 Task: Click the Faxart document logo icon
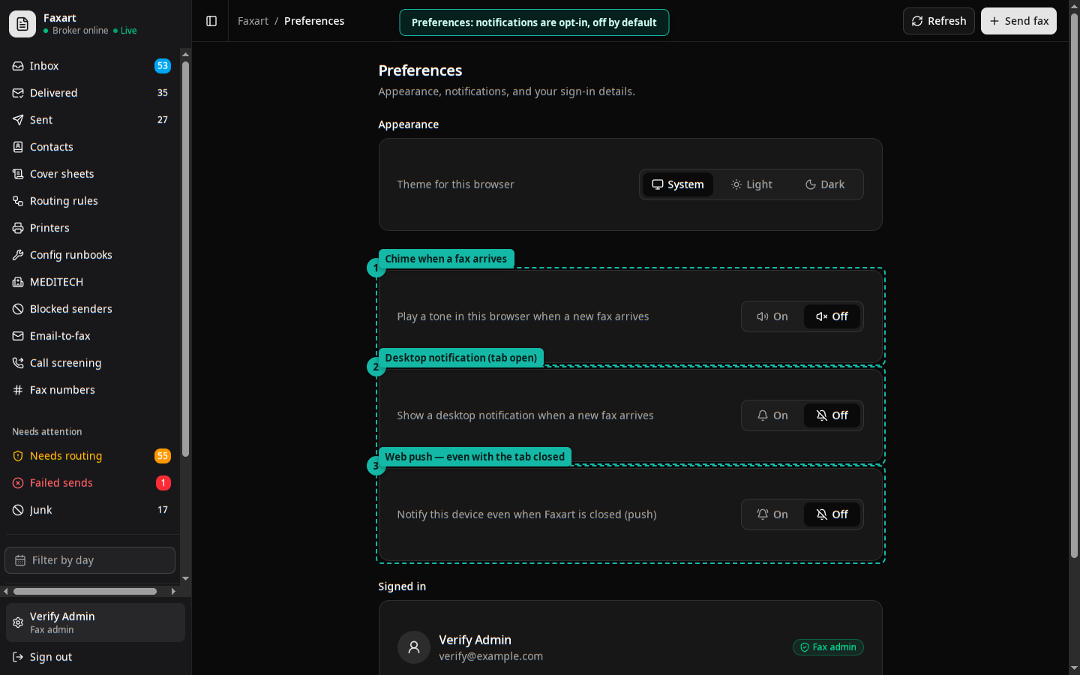pos(22,24)
